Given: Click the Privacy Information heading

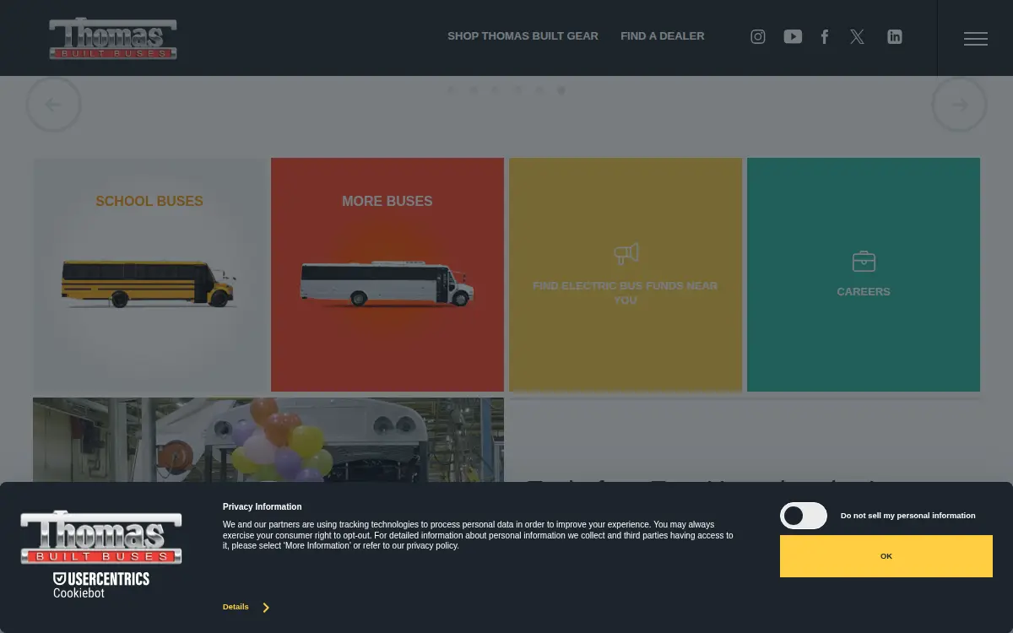Looking at the screenshot, I should 262,507.
